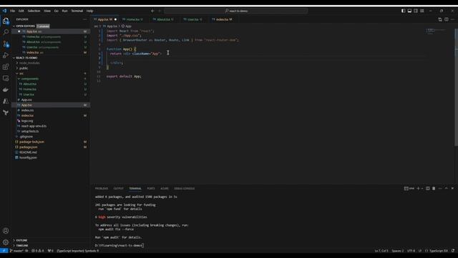
Task: Click the split terminal icon
Action: click(x=428, y=188)
